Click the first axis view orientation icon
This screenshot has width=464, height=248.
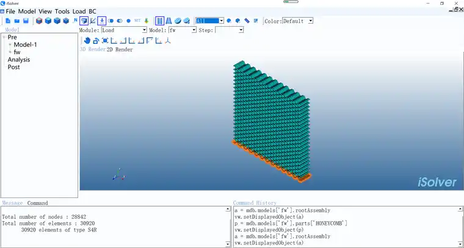coord(114,41)
